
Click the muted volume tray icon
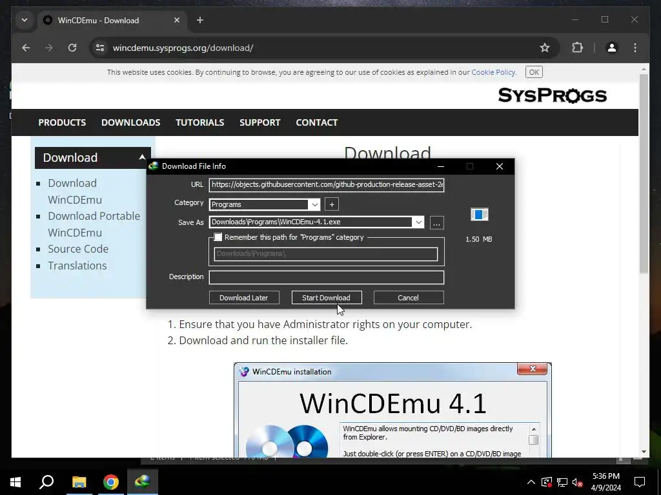point(577,482)
